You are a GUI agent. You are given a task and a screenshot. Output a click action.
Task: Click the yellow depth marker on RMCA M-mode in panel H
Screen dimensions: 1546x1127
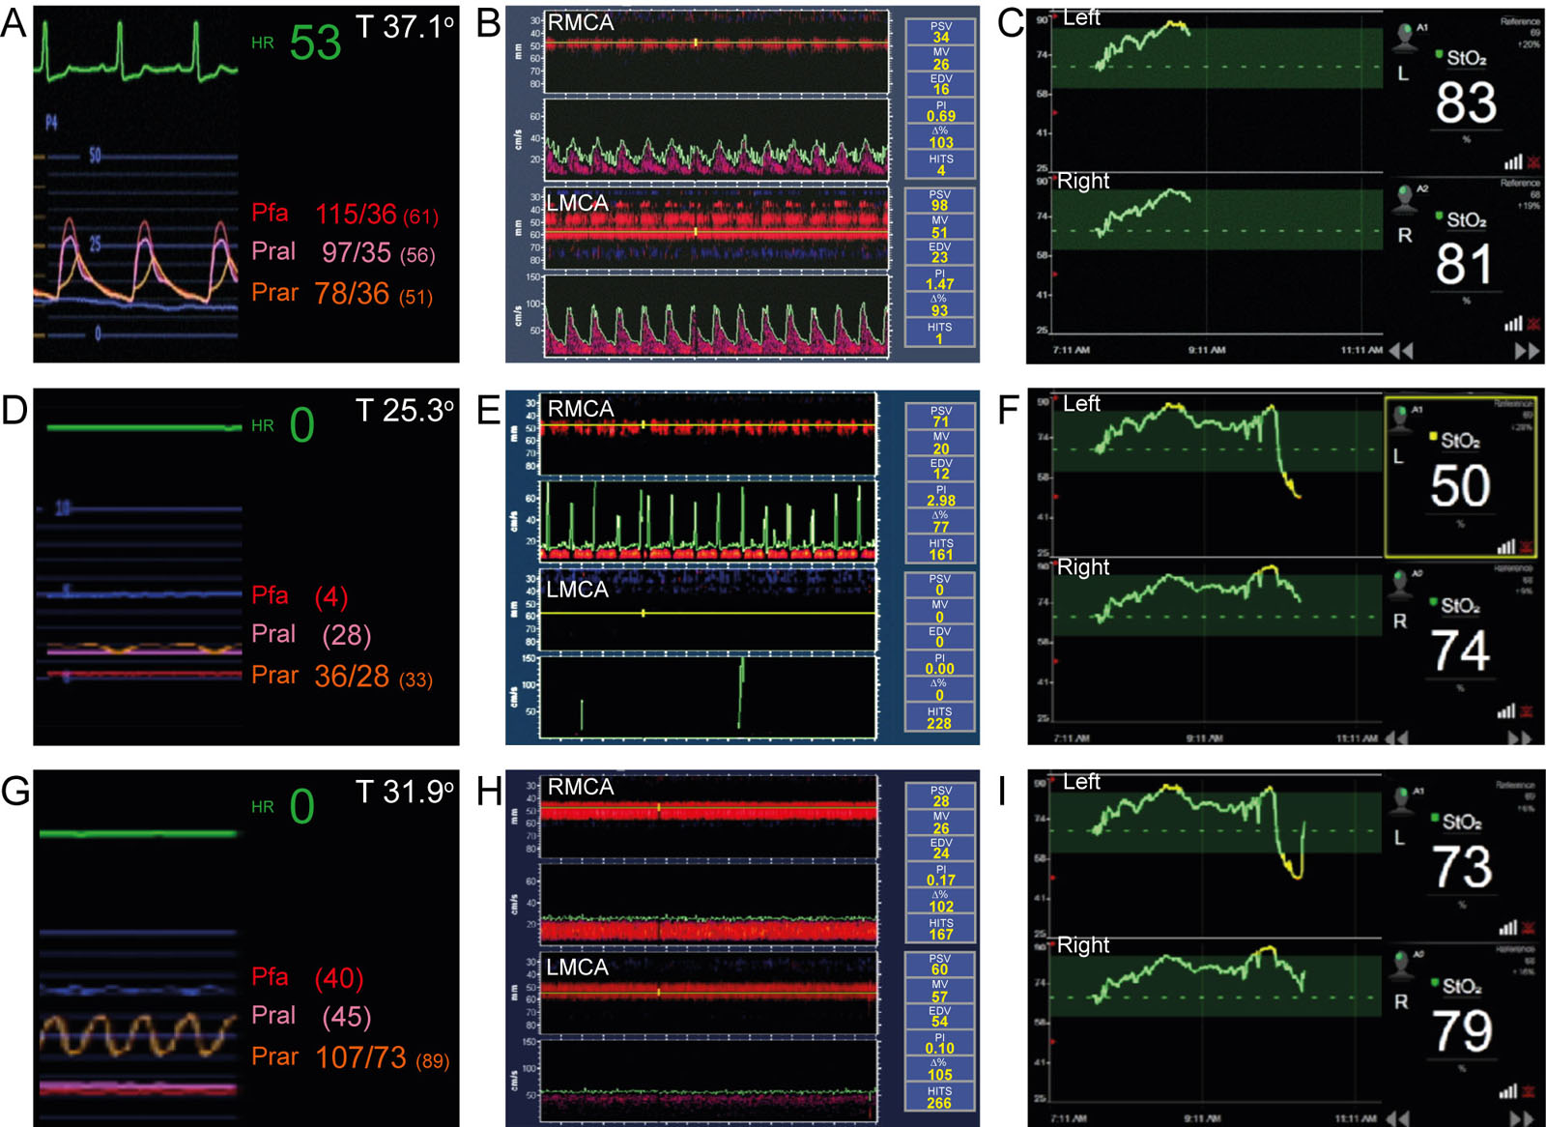(x=659, y=806)
